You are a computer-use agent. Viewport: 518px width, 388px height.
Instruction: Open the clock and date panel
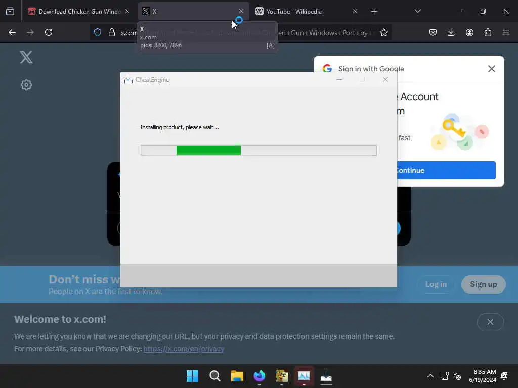[483, 376]
